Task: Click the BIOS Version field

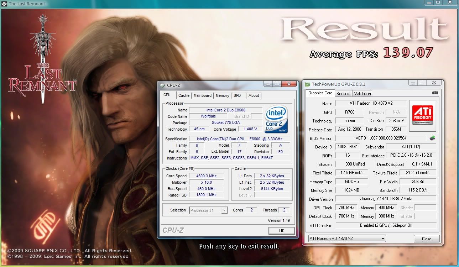Action: (x=380, y=138)
